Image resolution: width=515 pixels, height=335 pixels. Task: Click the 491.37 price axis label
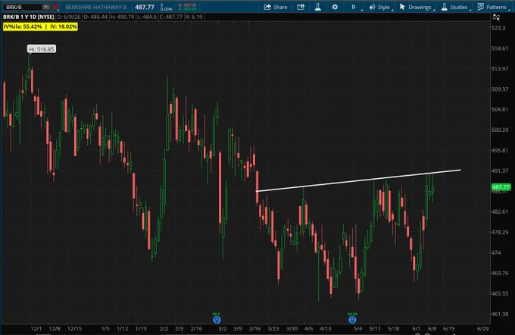click(x=500, y=171)
